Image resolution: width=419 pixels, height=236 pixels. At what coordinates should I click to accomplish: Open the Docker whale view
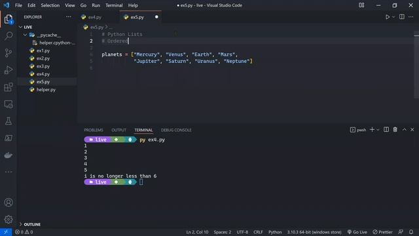point(9,155)
